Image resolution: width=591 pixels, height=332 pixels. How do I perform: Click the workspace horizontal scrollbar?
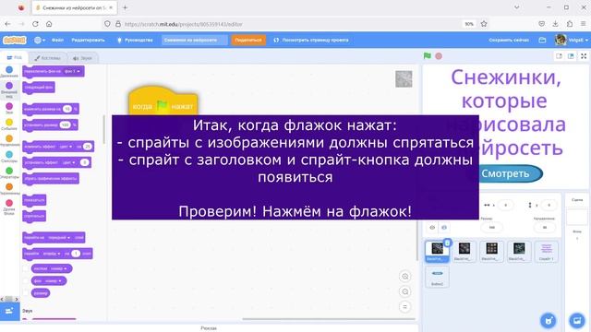click(329, 319)
